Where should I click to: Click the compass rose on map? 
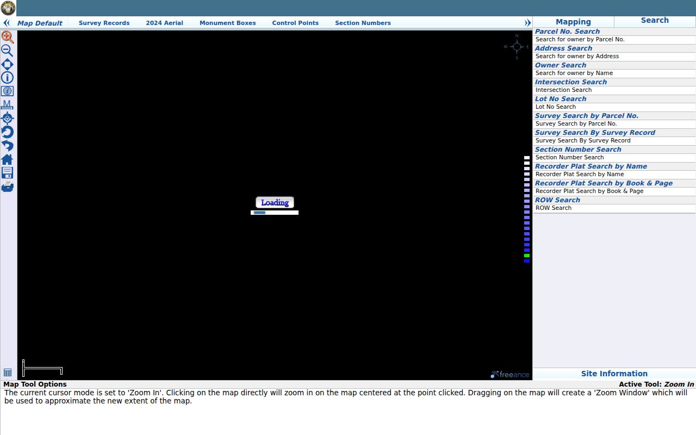517,47
